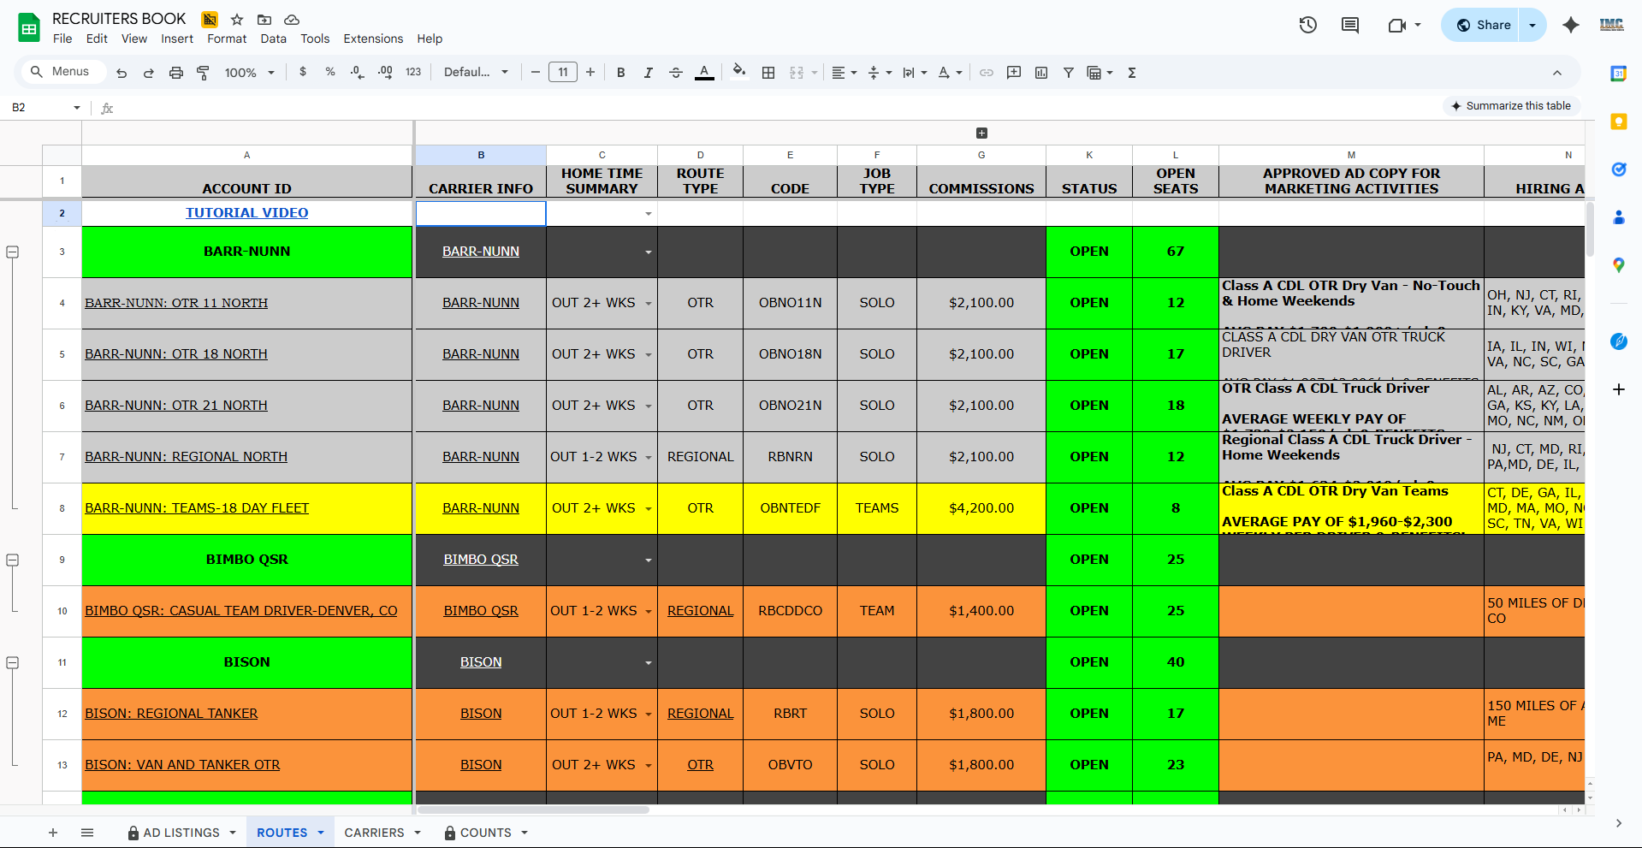The height and width of the screenshot is (848, 1642).
Task: Click the paint format roller icon
Action: click(x=203, y=73)
